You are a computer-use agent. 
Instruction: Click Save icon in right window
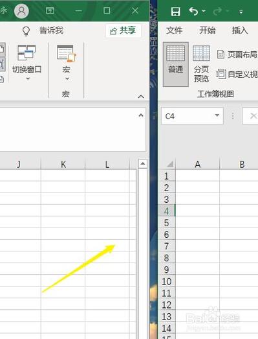(x=176, y=11)
